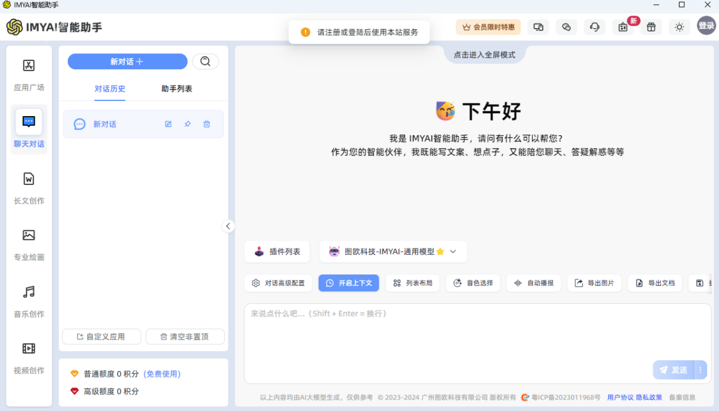This screenshot has height=411, width=719.
Task: Click the IMYAI智能助手 logo in header
Action: pos(55,27)
